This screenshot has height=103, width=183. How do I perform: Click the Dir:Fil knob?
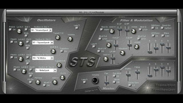click(x=62, y=78)
